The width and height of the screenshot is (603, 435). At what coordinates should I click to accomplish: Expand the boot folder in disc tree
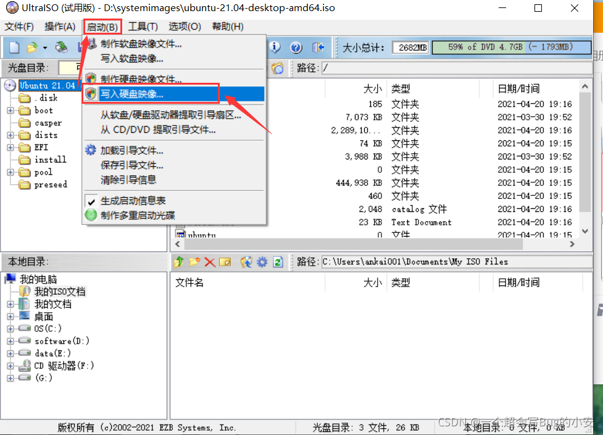pyautogui.click(x=10, y=111)
